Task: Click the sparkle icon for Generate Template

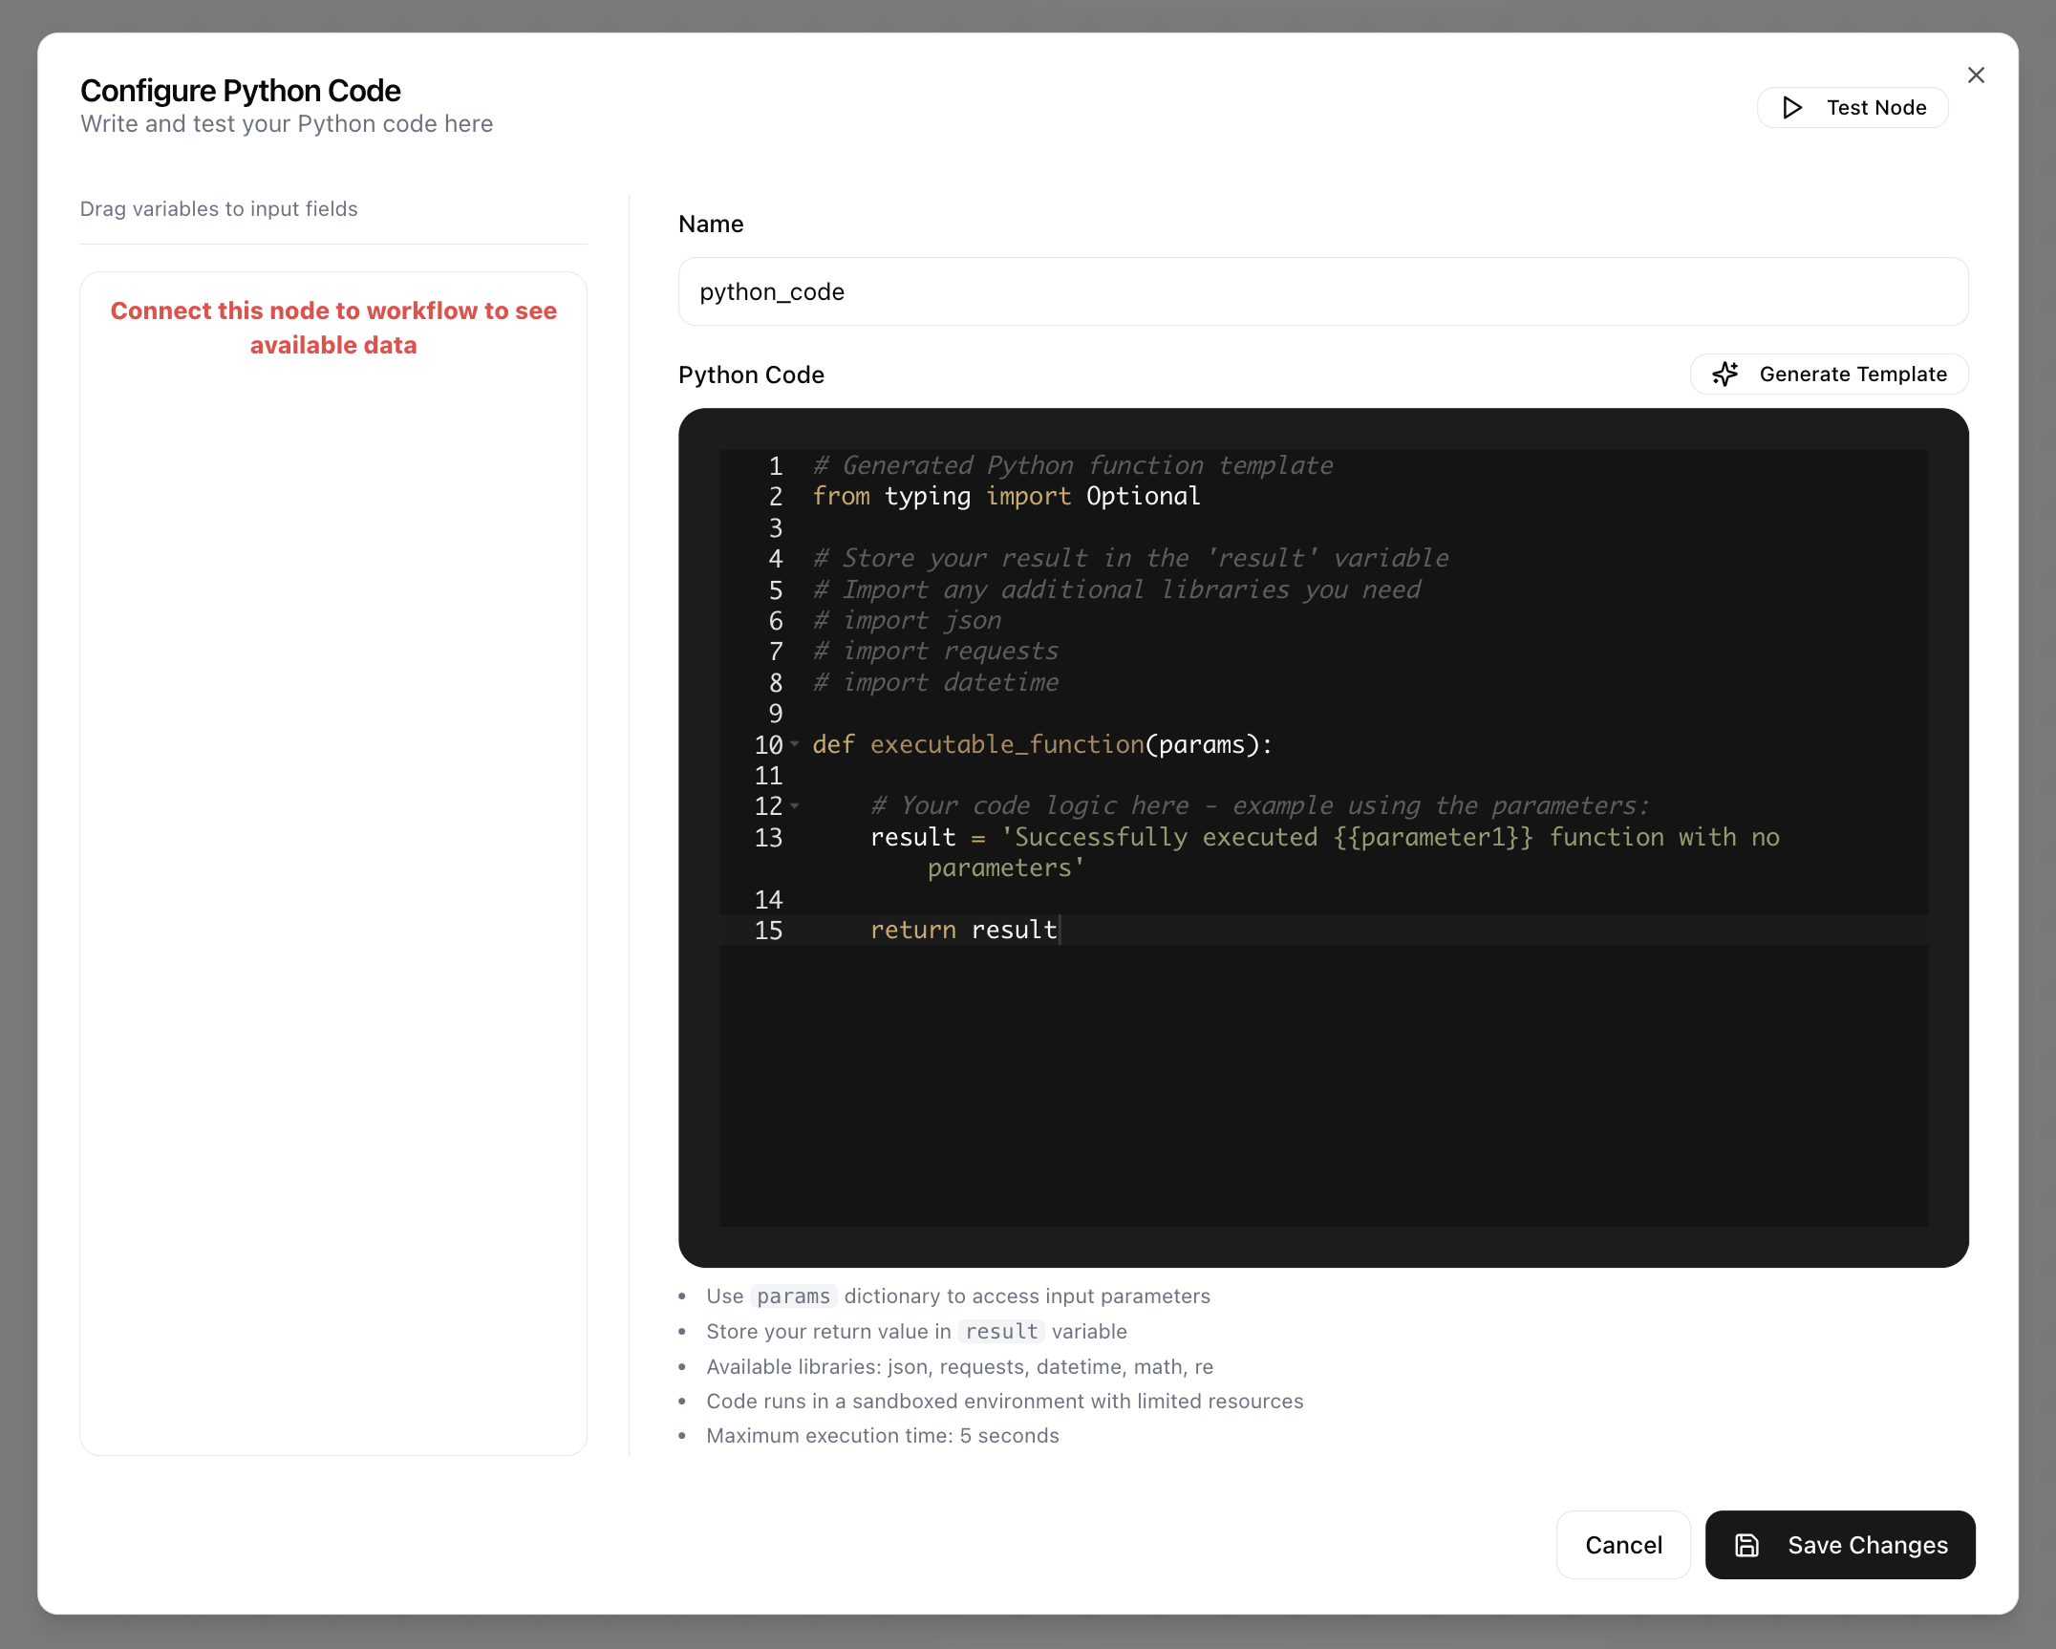Action: 1725,374
